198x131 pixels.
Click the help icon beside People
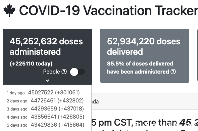tap(64, 72)
